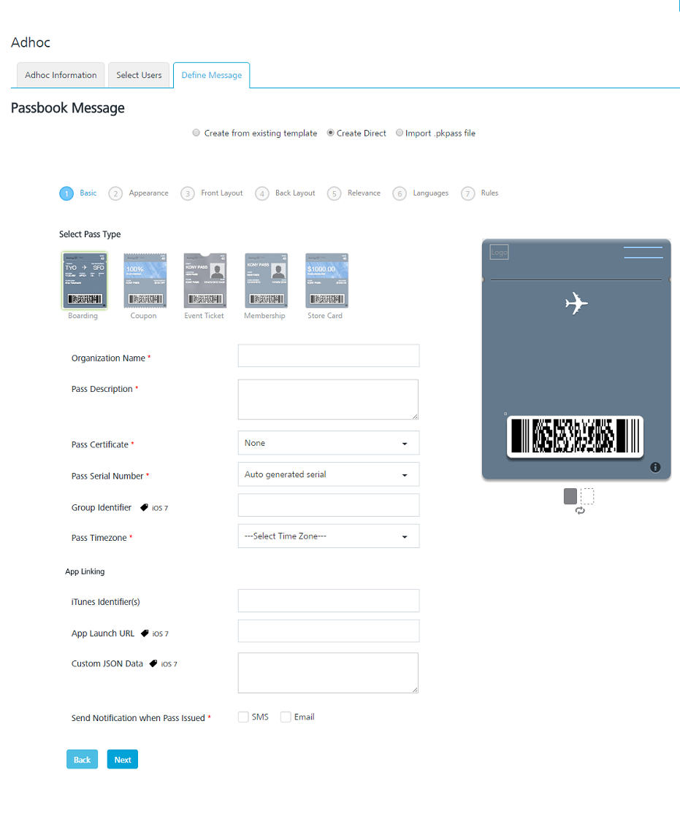The image size is (680, 813).
Task: Click inside the Organization Name field
Action: pyautogui.click(x=328, y=355)
